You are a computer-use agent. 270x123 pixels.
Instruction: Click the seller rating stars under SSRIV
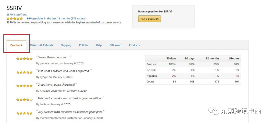click(x=15, y=19)
